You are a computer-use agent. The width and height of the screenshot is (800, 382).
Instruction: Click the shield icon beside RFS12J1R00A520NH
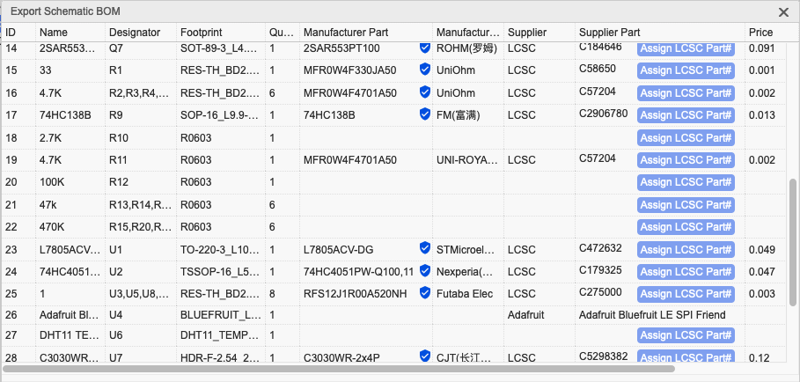click(424, 293)
